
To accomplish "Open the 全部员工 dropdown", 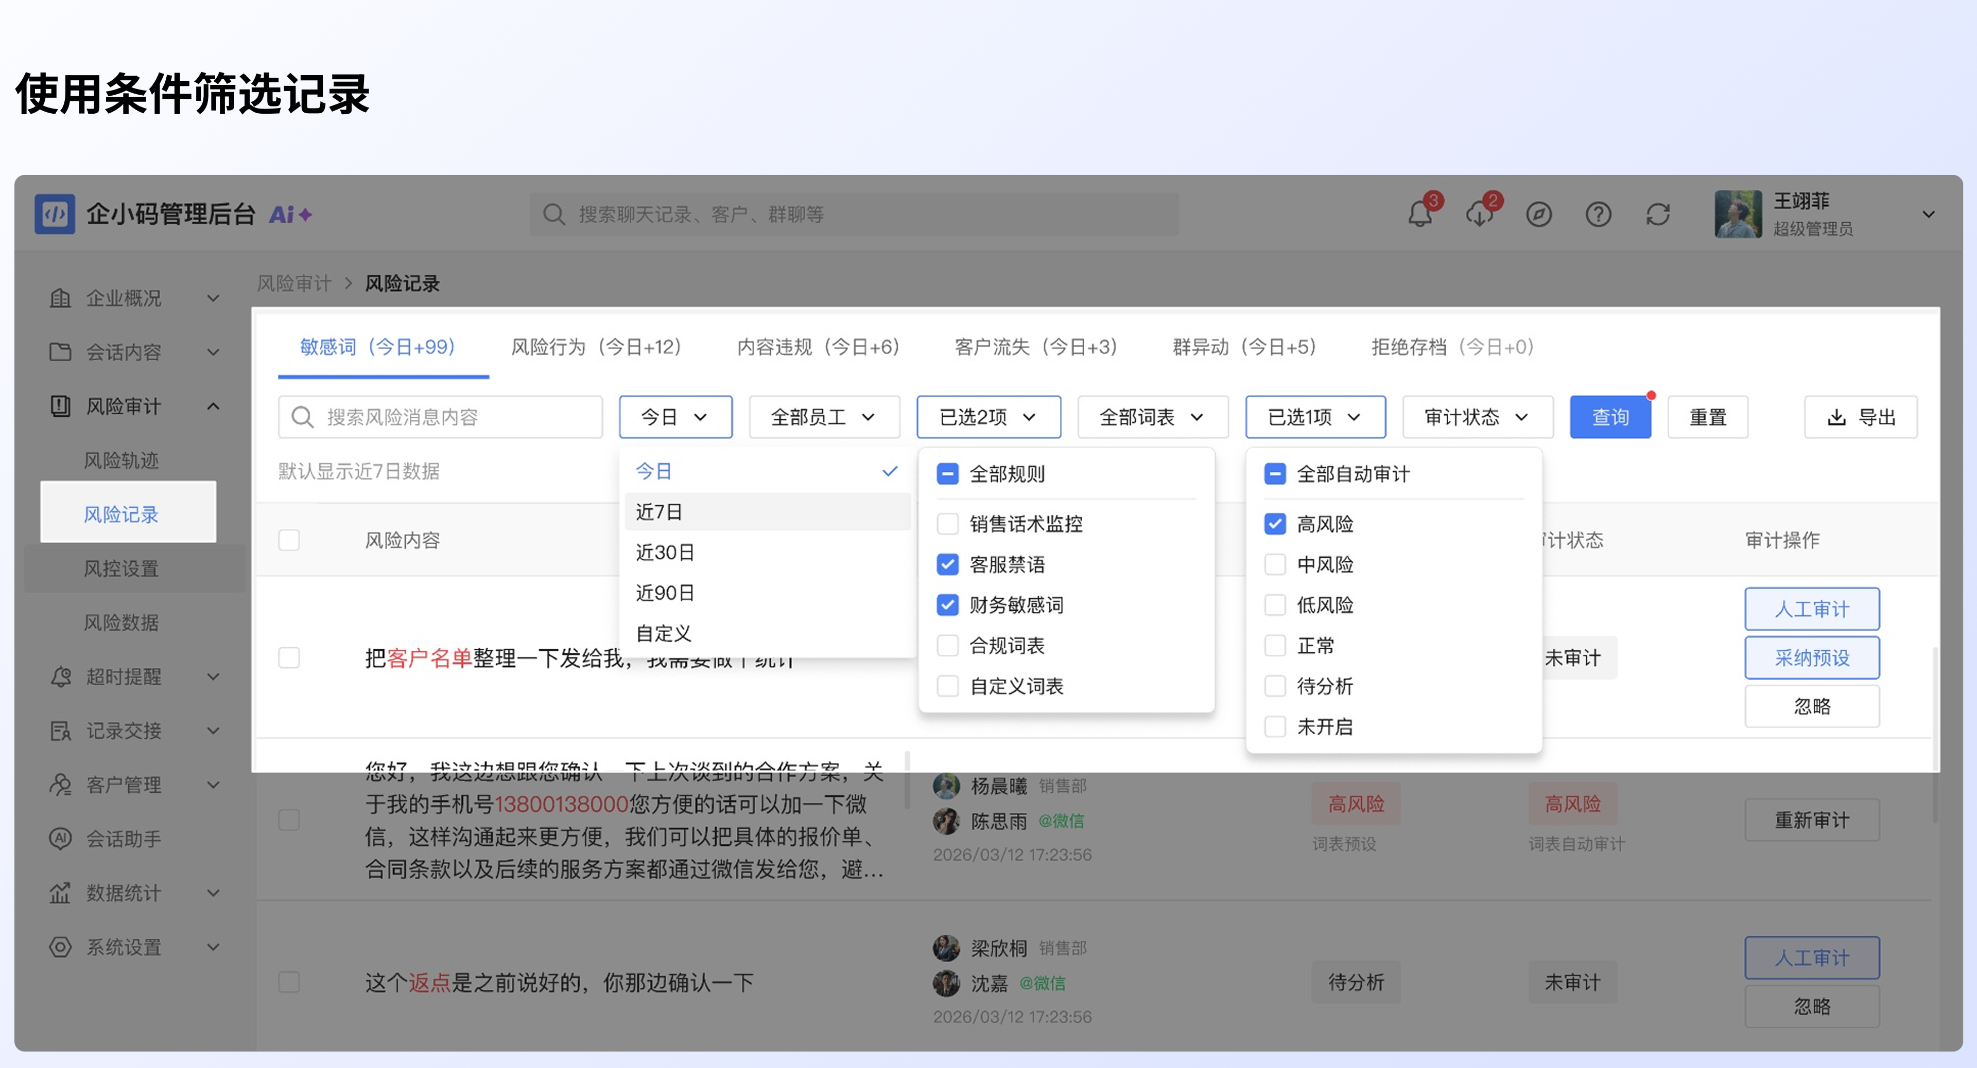I will click(824, 417).
